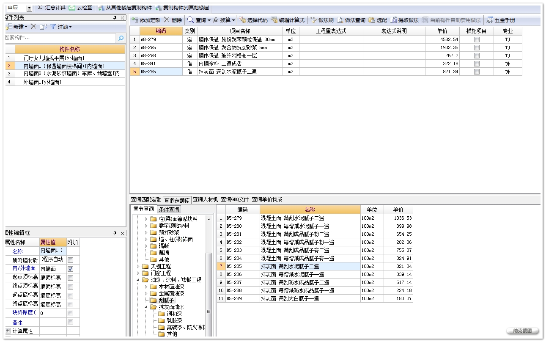
Task: Toggle 附加 checkbox for 起点顶标高
Action: click(71, 278)
